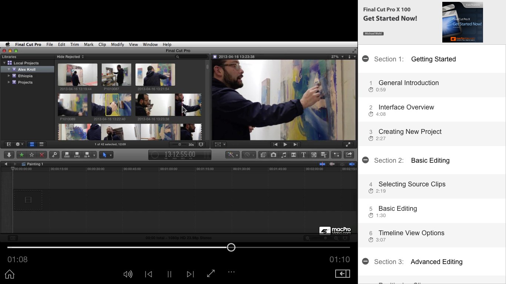Collapse Section 2 Basic Editing
This screenshot has width=506, height=284.
pos(366,160)
